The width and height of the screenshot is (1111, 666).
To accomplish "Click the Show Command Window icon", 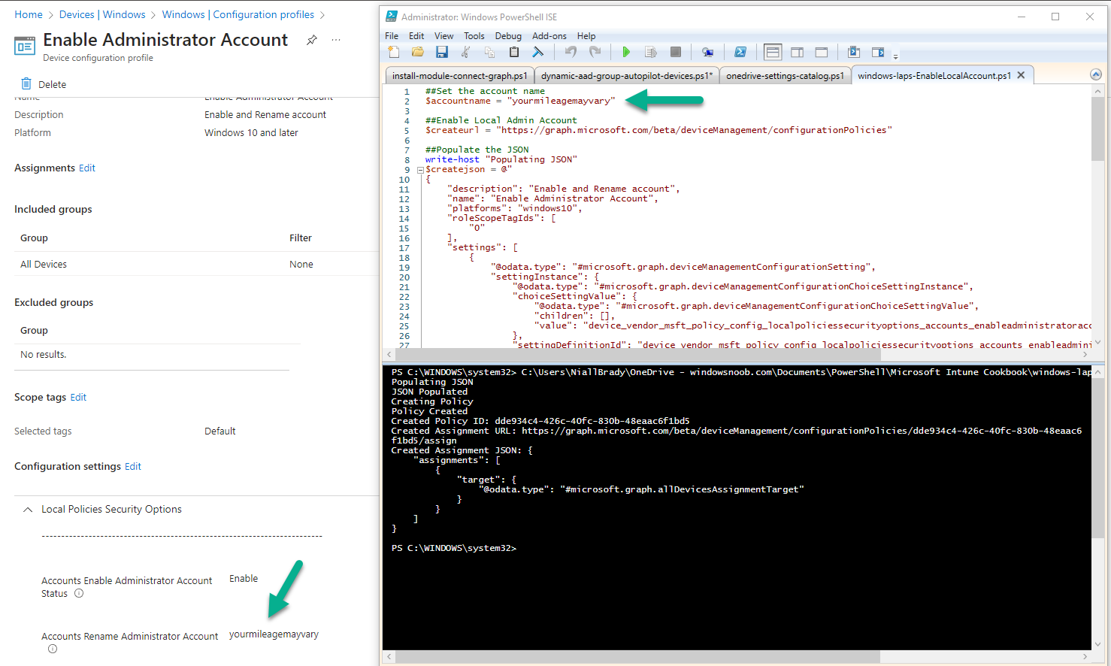I will pyautogui.click(x=854, y=52).
